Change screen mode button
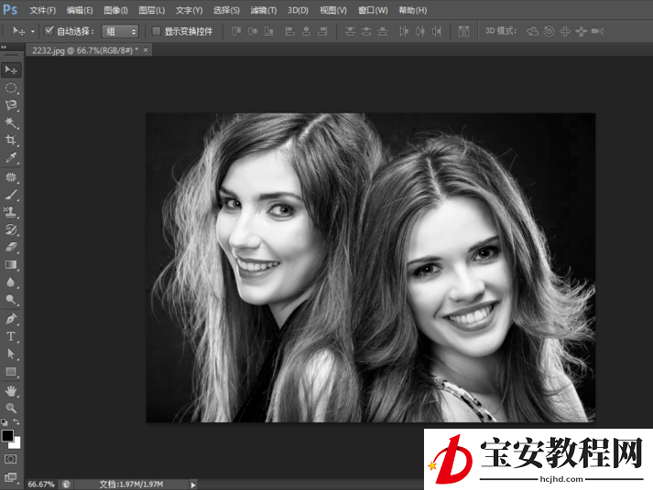Image resolution: width=653 pixels, height=490 pixels. [x=10, y=477]
